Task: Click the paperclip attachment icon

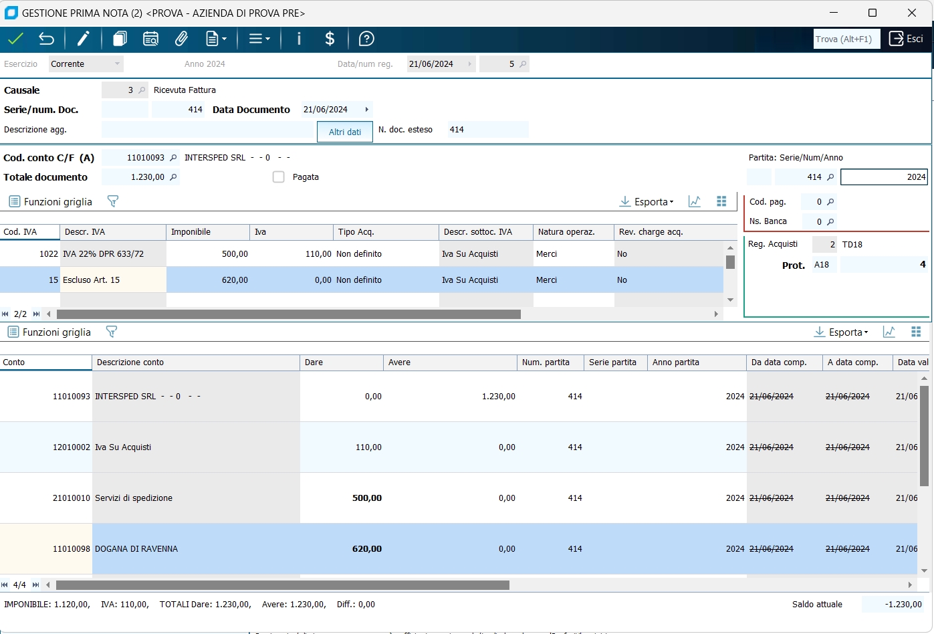Action: coord(181,39)
